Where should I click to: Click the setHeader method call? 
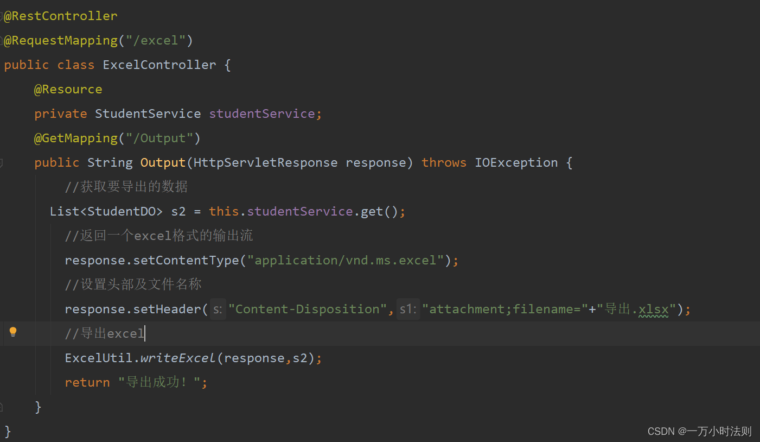(x=167, y=309)
